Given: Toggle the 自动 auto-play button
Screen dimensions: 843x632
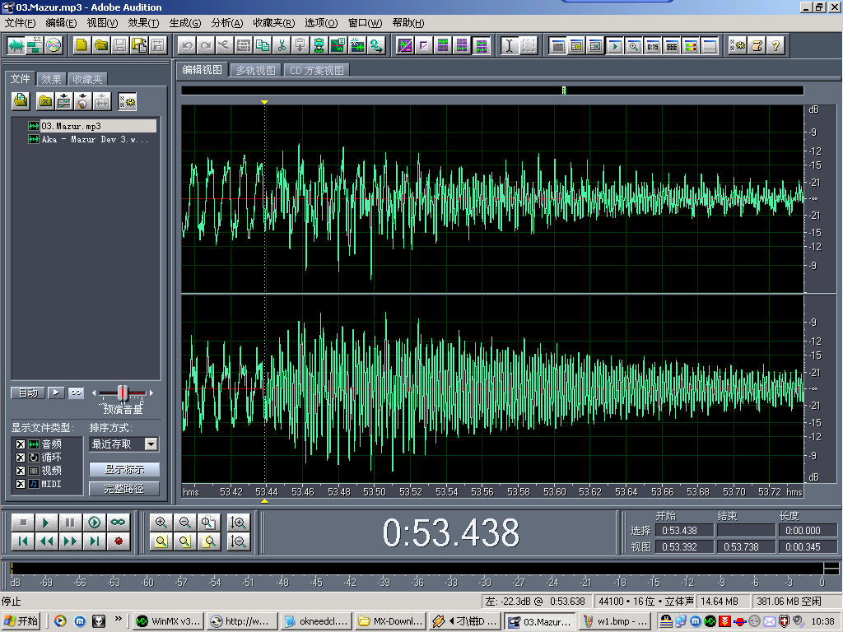Looking at the screenshot, I should (x=28, y=393).
